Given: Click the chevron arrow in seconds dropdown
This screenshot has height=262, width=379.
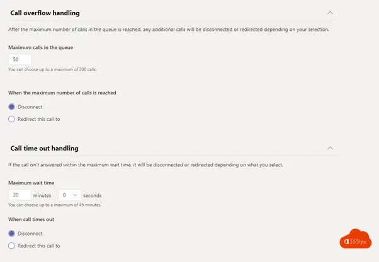Looking at the screenshot, I should pyautogui.click(x=75, y=195).
